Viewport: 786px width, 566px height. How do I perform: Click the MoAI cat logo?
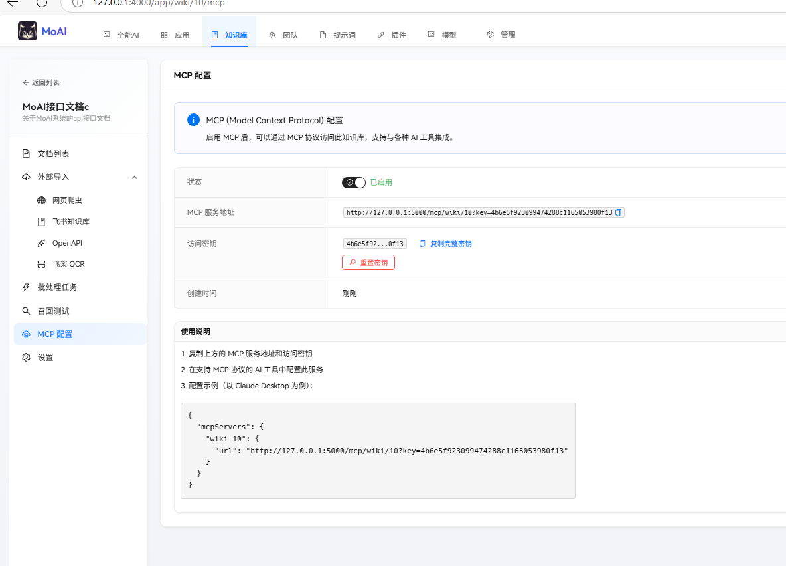[27, 31]
